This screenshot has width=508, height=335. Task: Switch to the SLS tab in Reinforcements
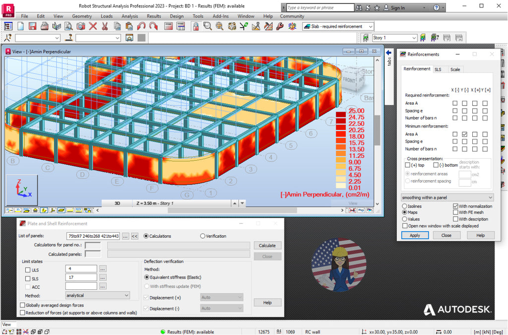[x=439, y=69]
